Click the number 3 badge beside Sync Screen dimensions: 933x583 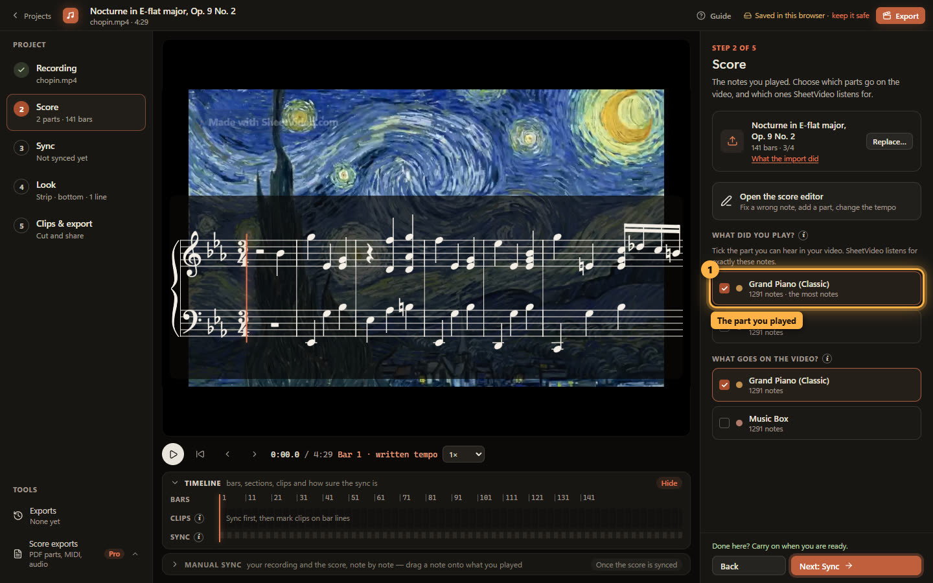pyautogui.click(x=21, y=148)
